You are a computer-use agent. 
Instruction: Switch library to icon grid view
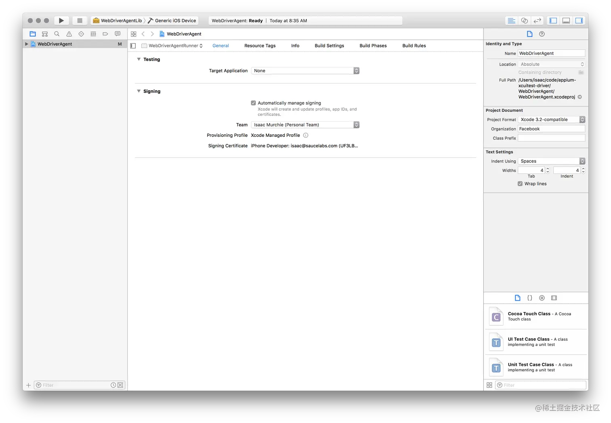[489, 385]
